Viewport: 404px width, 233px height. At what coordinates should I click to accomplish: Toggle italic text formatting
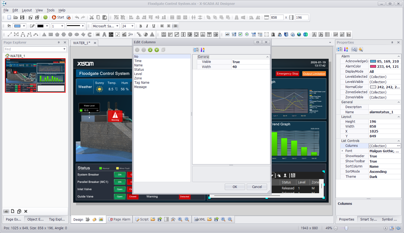coord(147,26)
